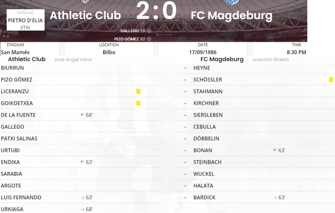Click the San Mamés stadium name
The height and width of the screenshot is (213, 335).
(x=15, y=52)
